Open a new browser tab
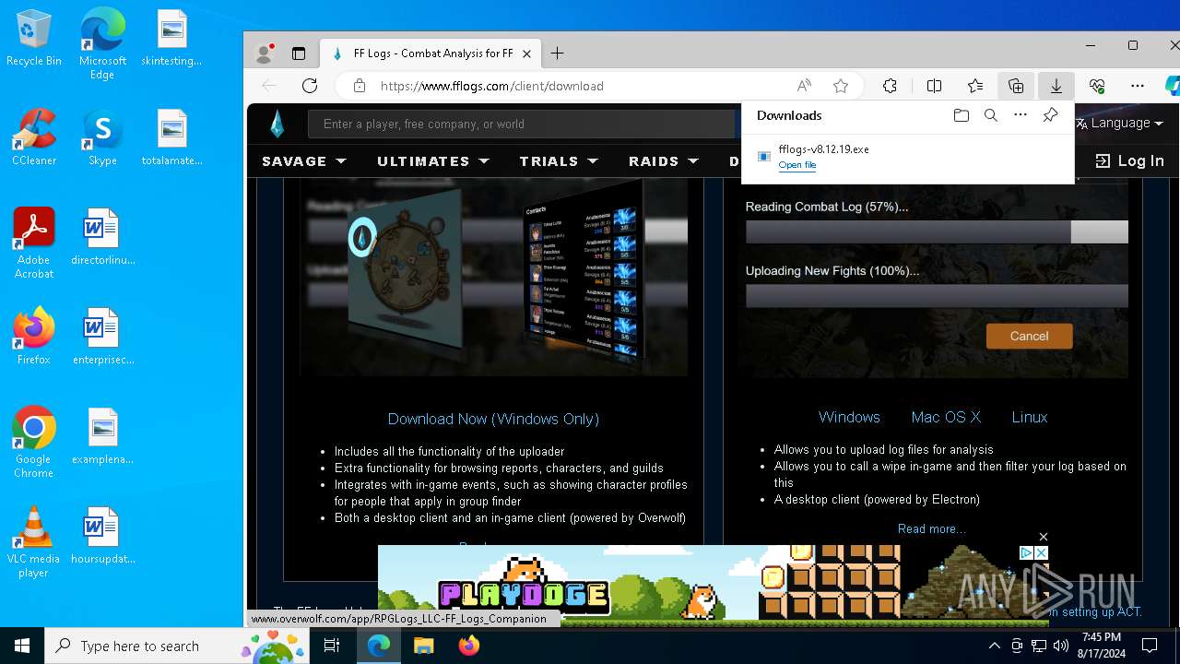This screenshot has width=1180, height=664. click(557, 53)
